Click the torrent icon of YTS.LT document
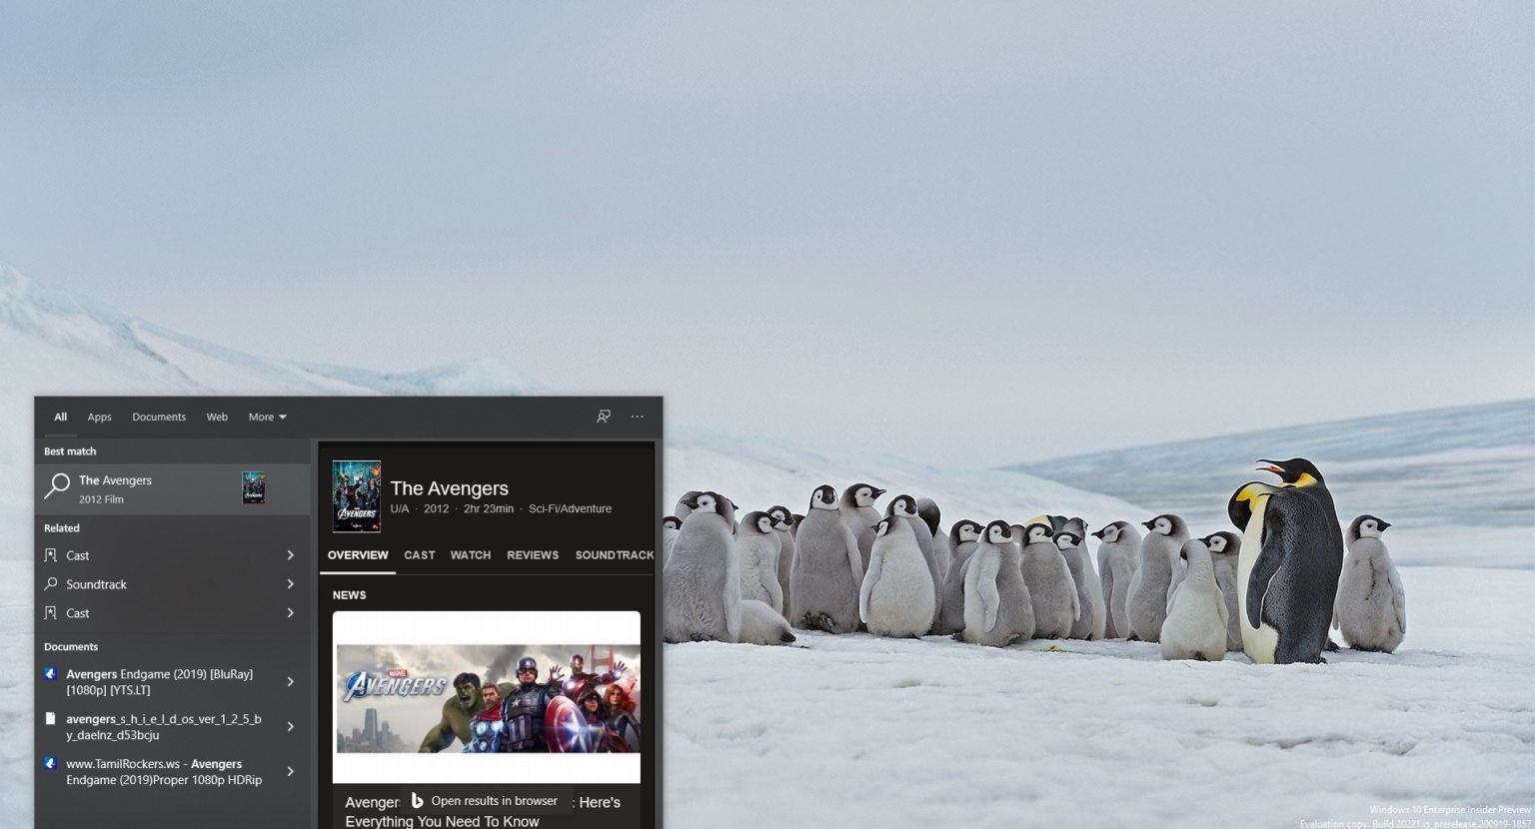 click(x=51, y=674)
